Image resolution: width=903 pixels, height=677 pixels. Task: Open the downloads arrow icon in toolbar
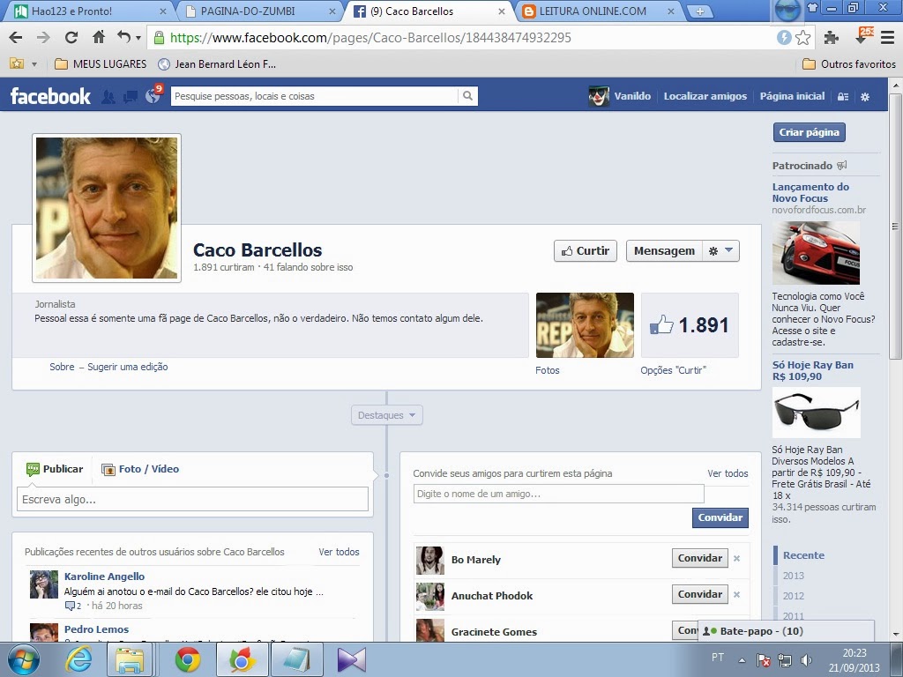[863, 36]
